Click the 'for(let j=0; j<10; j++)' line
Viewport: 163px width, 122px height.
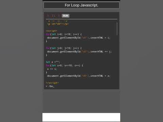[64, 48]
